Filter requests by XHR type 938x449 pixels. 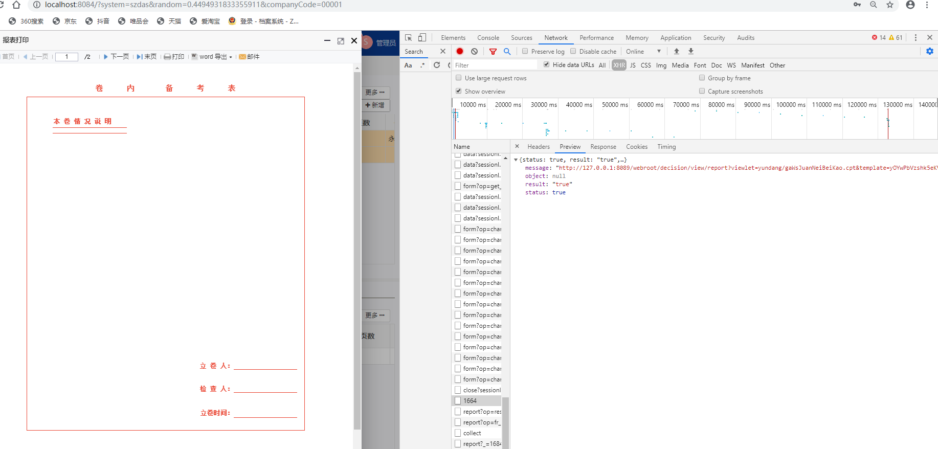[x=619, y=65]
